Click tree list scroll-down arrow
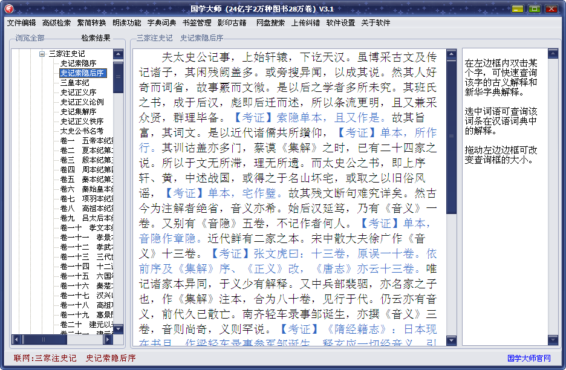This screenshot has width=566, height=370. tap(119, 329)
